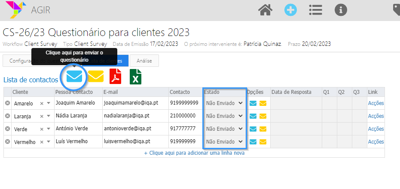Click phone number 210000000 cell

click(186, 116)
